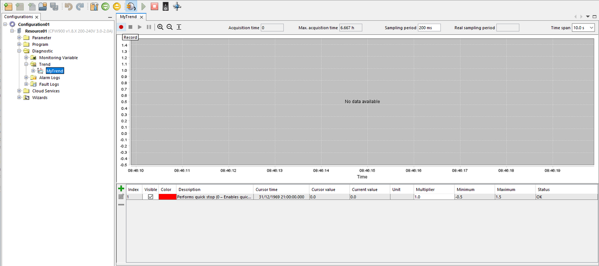
Task: Click the Zoom Out icon on trend toolbar
Action: point(169,27)
